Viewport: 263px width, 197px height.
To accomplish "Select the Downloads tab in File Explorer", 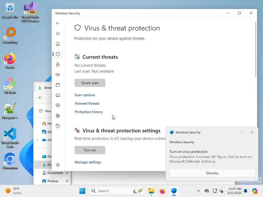I will (x=44, y=88).
